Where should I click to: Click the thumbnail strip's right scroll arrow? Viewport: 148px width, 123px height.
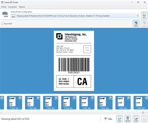tap(147, 112)
